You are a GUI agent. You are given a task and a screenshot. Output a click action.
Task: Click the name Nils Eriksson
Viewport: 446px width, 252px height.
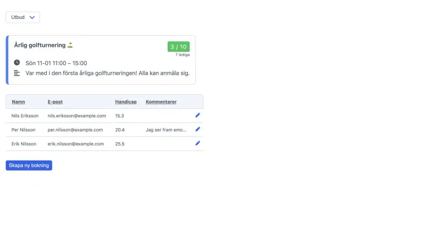pyautogui.click(x=25, y=116)
